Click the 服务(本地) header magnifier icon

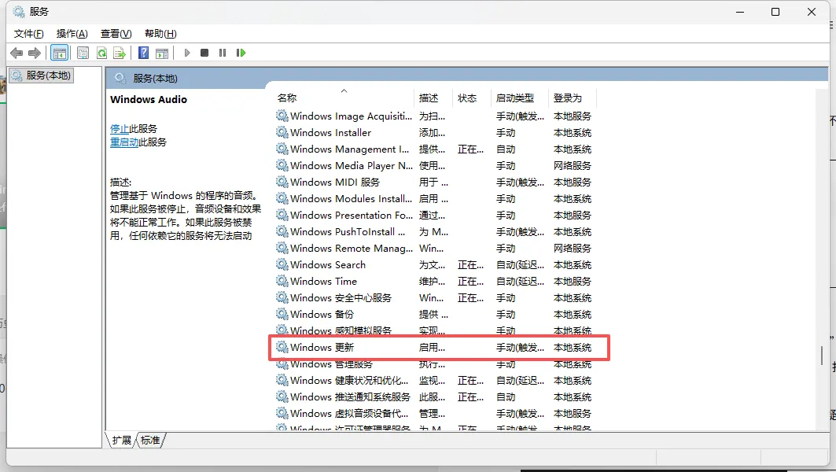pos(120,79)
